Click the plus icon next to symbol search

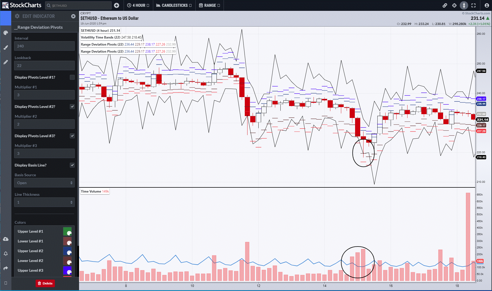(117, 5)
